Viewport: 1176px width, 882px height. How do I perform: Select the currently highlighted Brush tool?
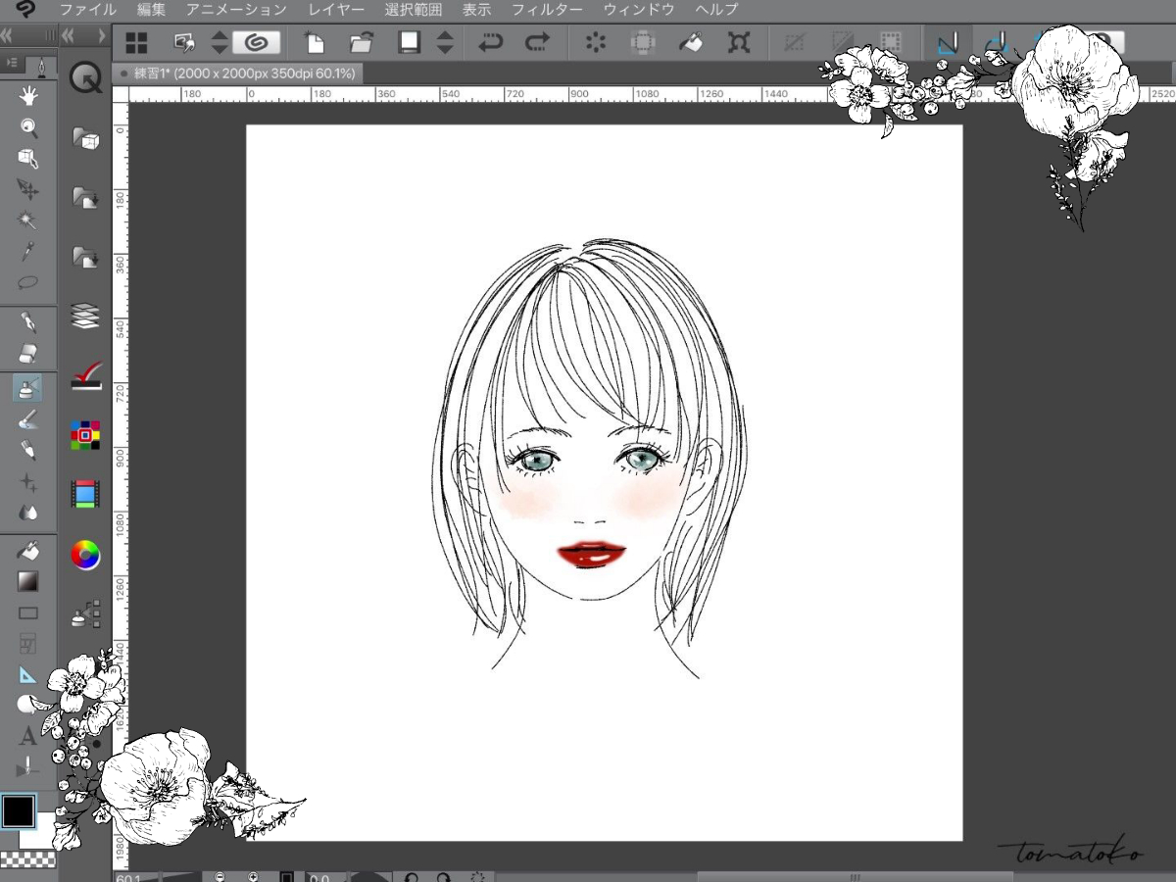(x=28, y=386)
